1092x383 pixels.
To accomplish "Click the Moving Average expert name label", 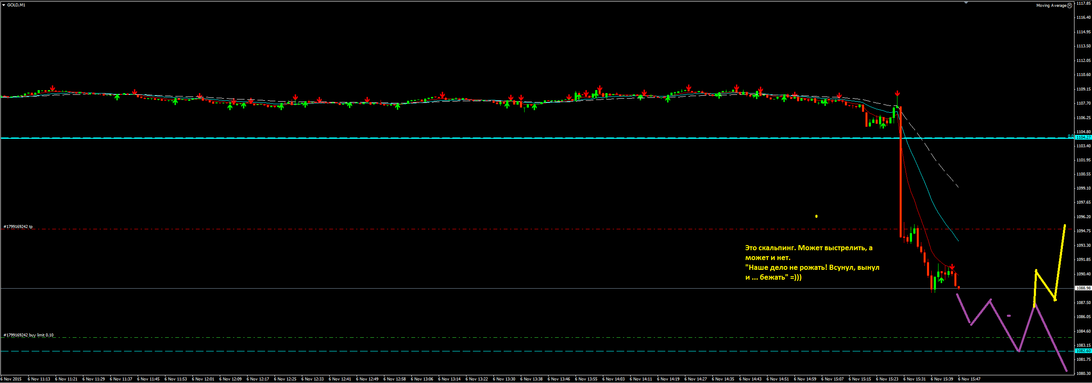I will (1051, 6).
